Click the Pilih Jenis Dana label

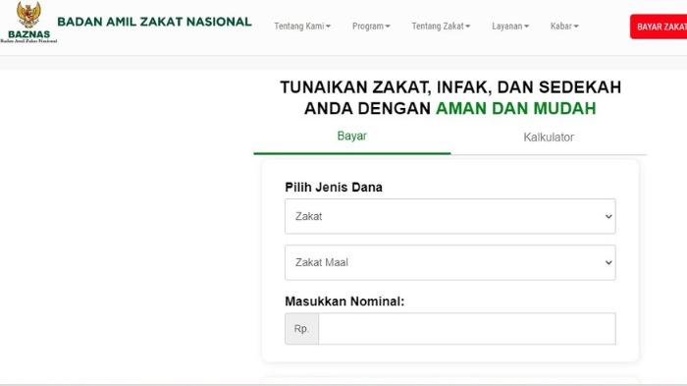(x=334, y=188)
